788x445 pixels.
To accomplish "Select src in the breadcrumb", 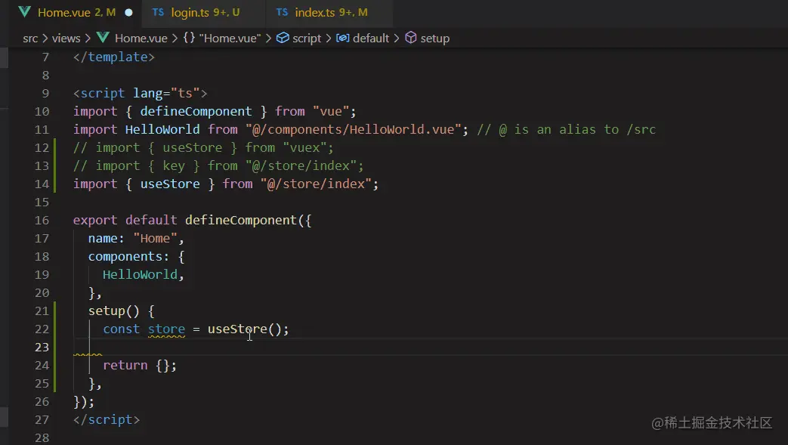I will tap(30, 39).
